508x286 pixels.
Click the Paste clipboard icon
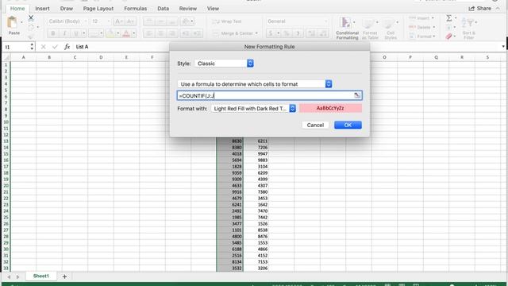pos(13,23)
